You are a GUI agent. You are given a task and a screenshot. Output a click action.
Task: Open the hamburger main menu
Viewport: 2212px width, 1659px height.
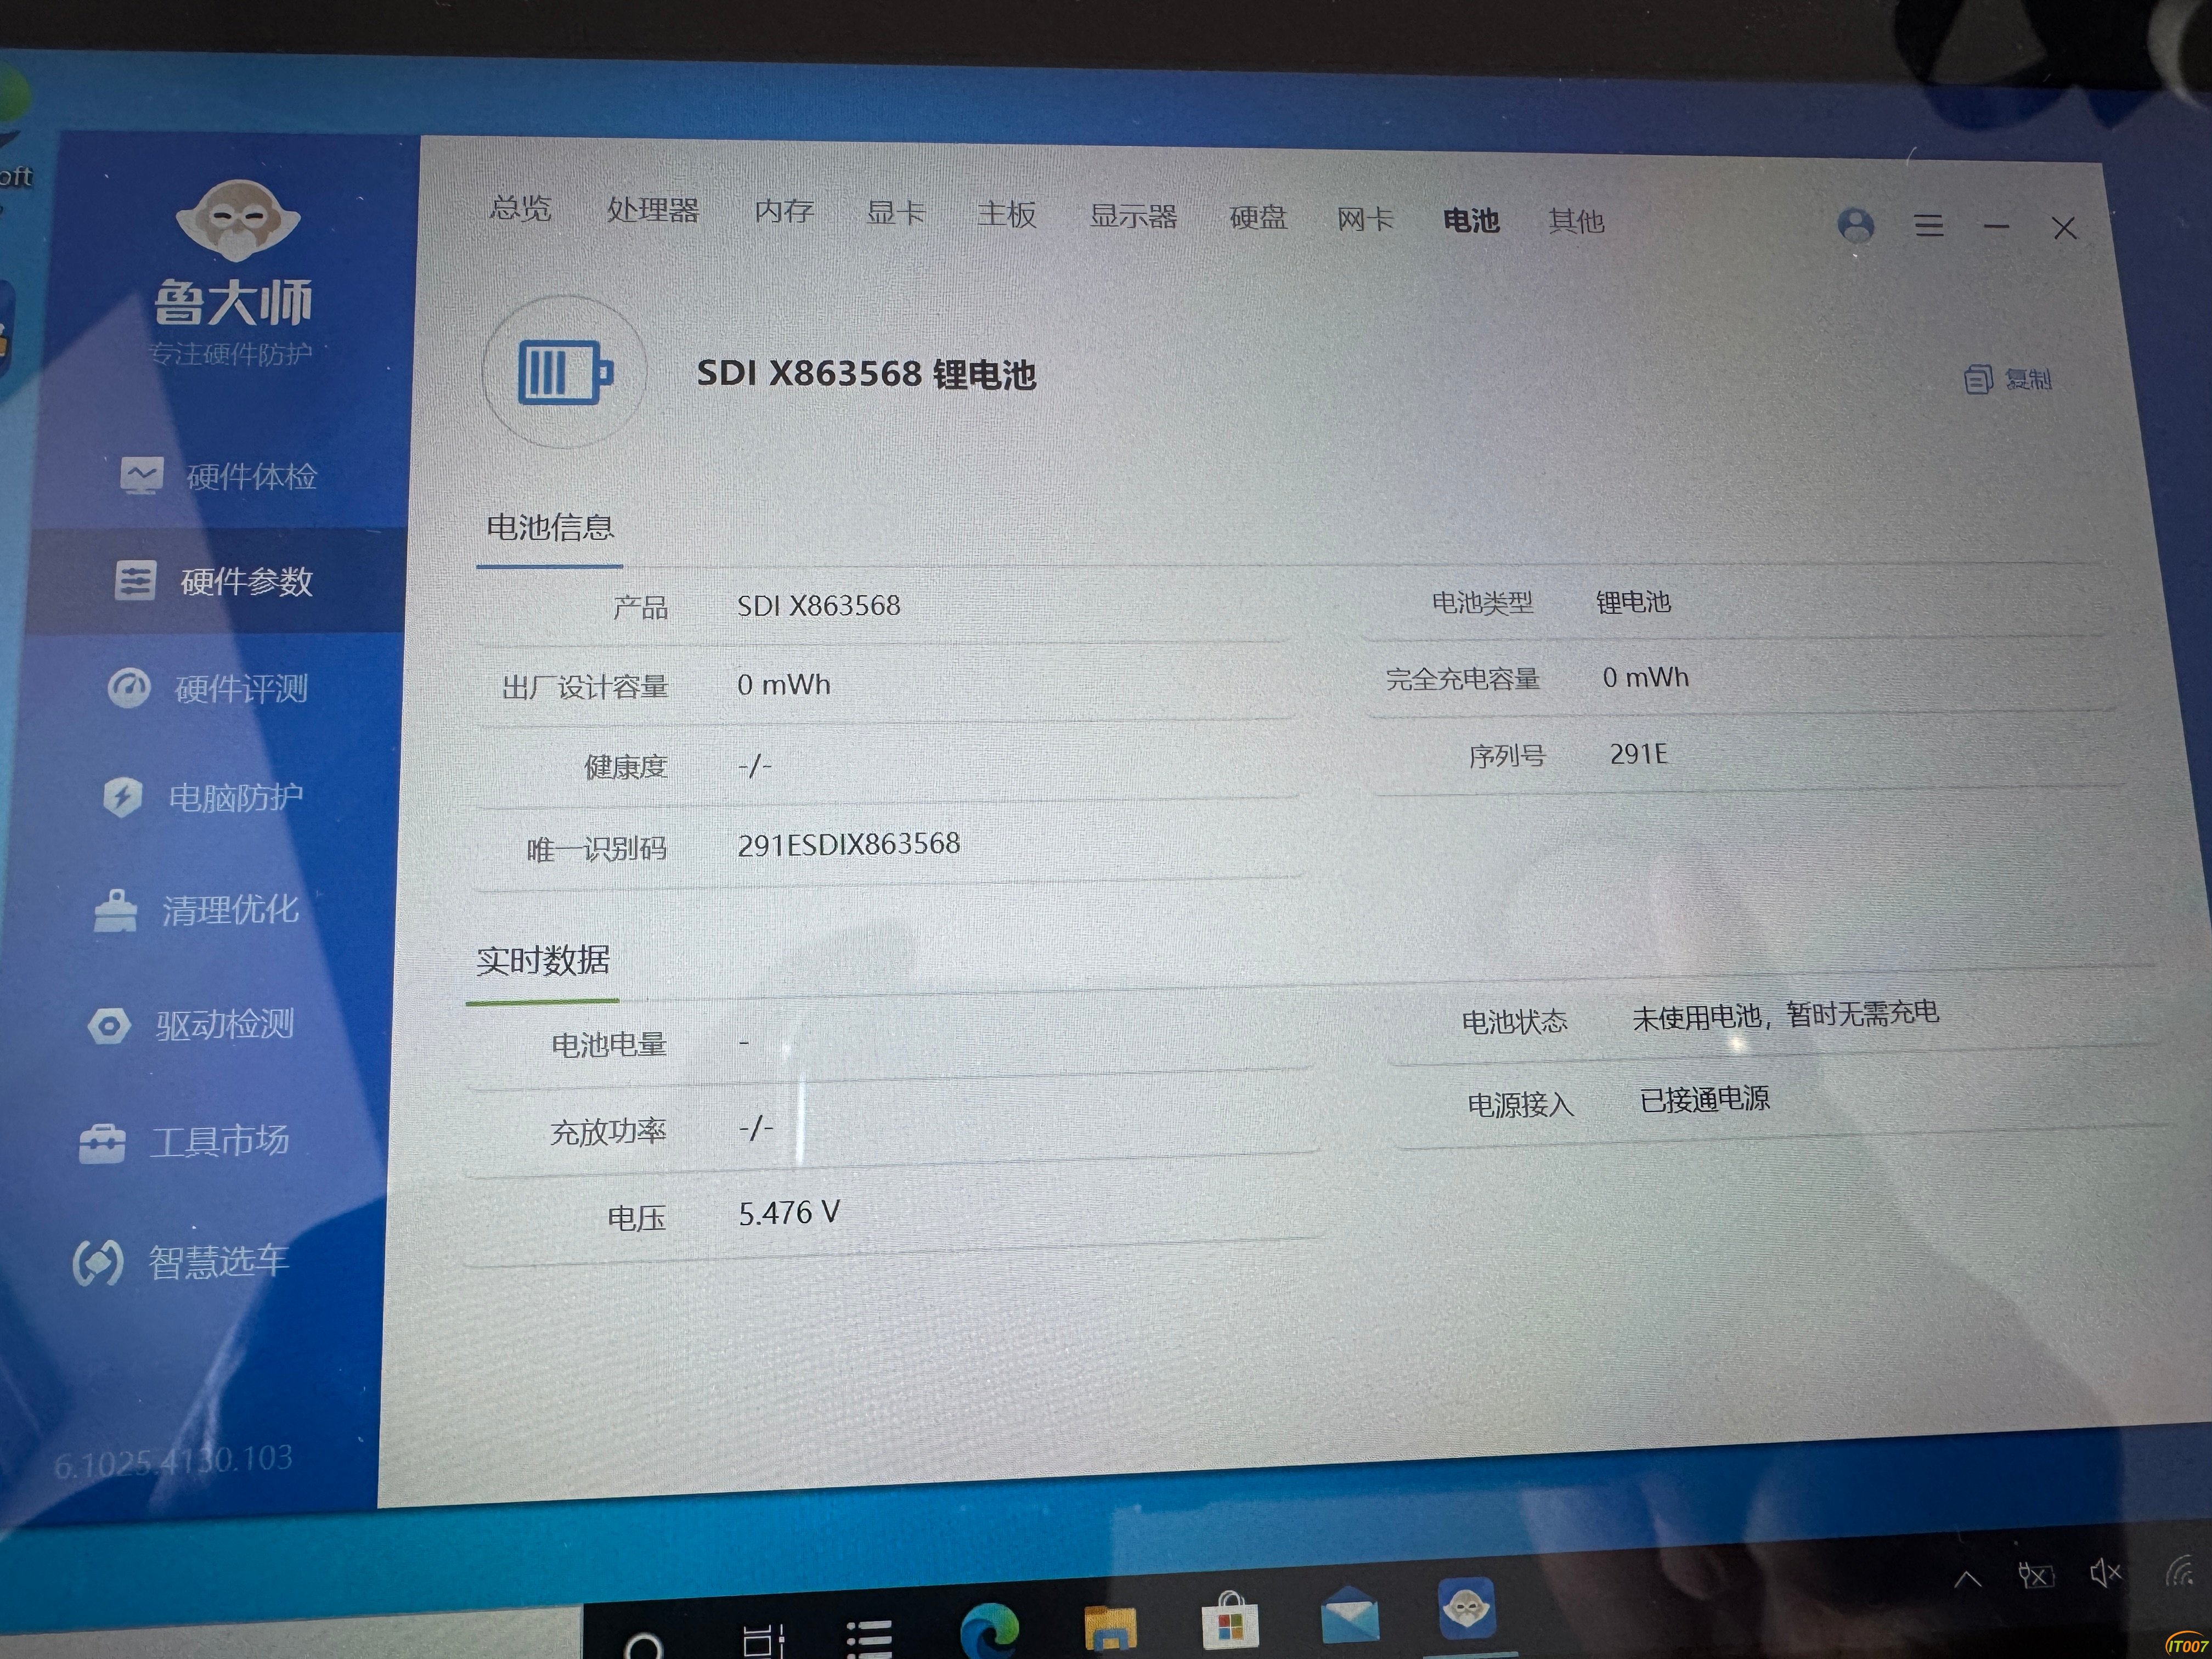pyautogui.click(x=1929, y=226)
